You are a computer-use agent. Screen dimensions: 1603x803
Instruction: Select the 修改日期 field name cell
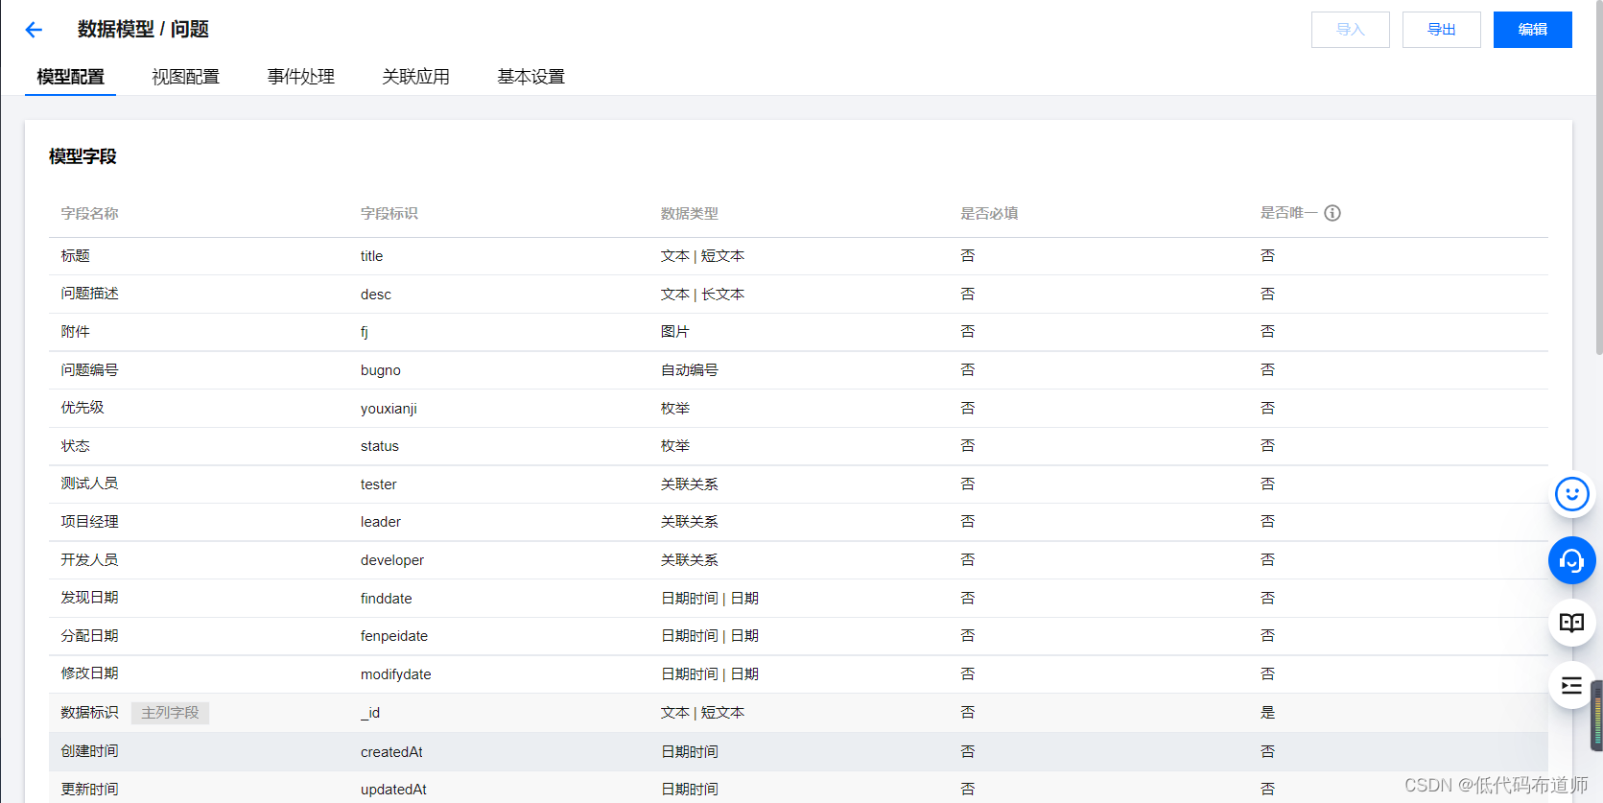(x=90, y=673)
